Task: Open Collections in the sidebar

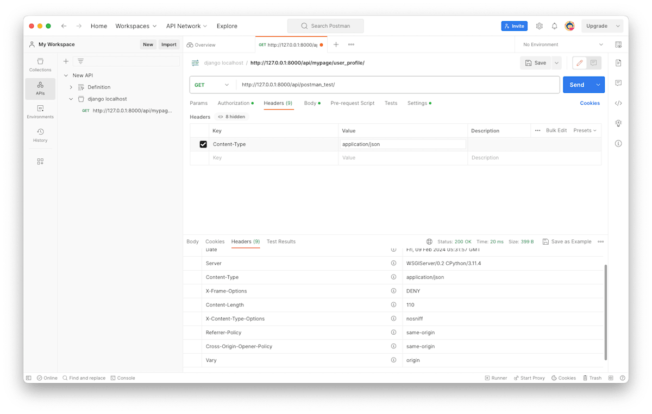Action: point(40,65)
